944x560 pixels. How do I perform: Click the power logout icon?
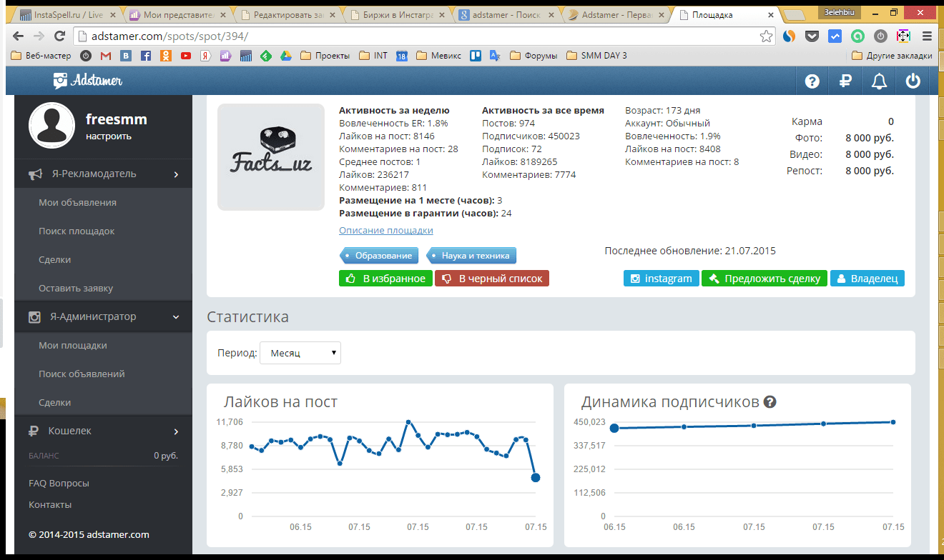(913, 81)
